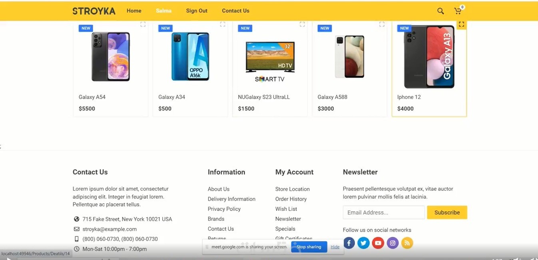Click the YouTube social icon

pyautogui.click(x=378, y=243)
